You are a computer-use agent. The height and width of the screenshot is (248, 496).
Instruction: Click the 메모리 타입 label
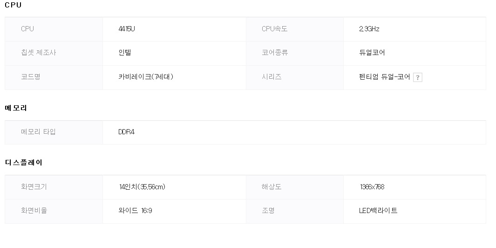point(38,132)
